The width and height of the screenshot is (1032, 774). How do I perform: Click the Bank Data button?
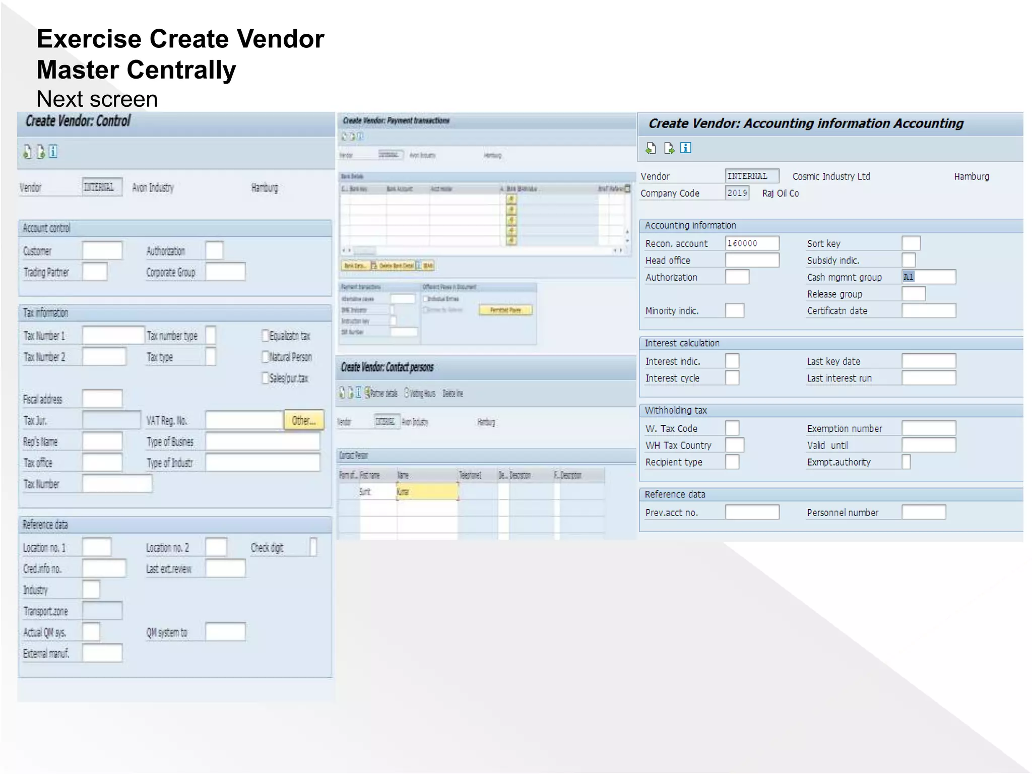click(355, 266)
